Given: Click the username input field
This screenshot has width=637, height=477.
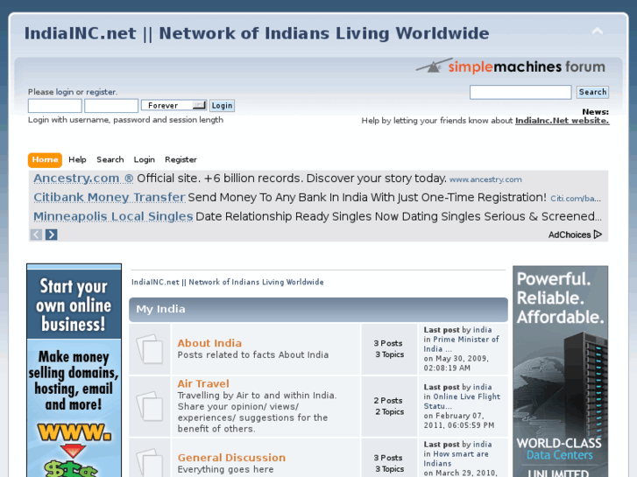Looking at the screenshot, I should 55,106.
